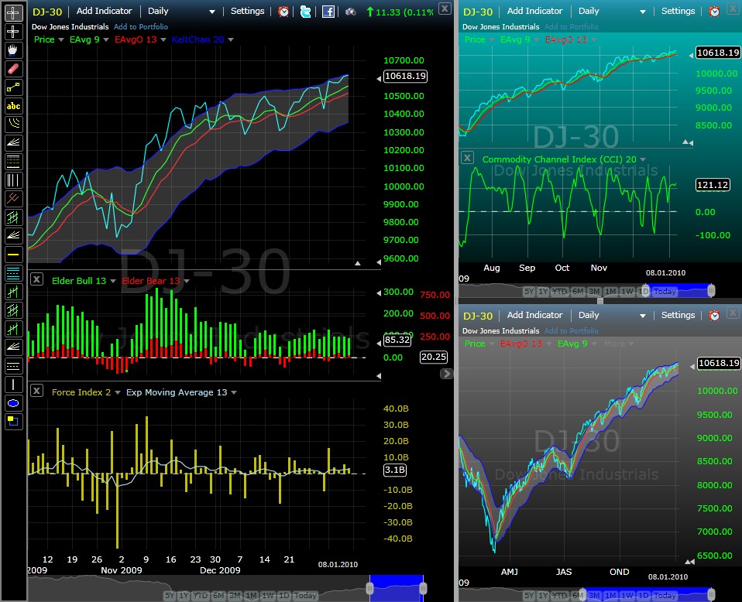Click Add Indicator in bottom-right chart

click(x=534, y=315)
